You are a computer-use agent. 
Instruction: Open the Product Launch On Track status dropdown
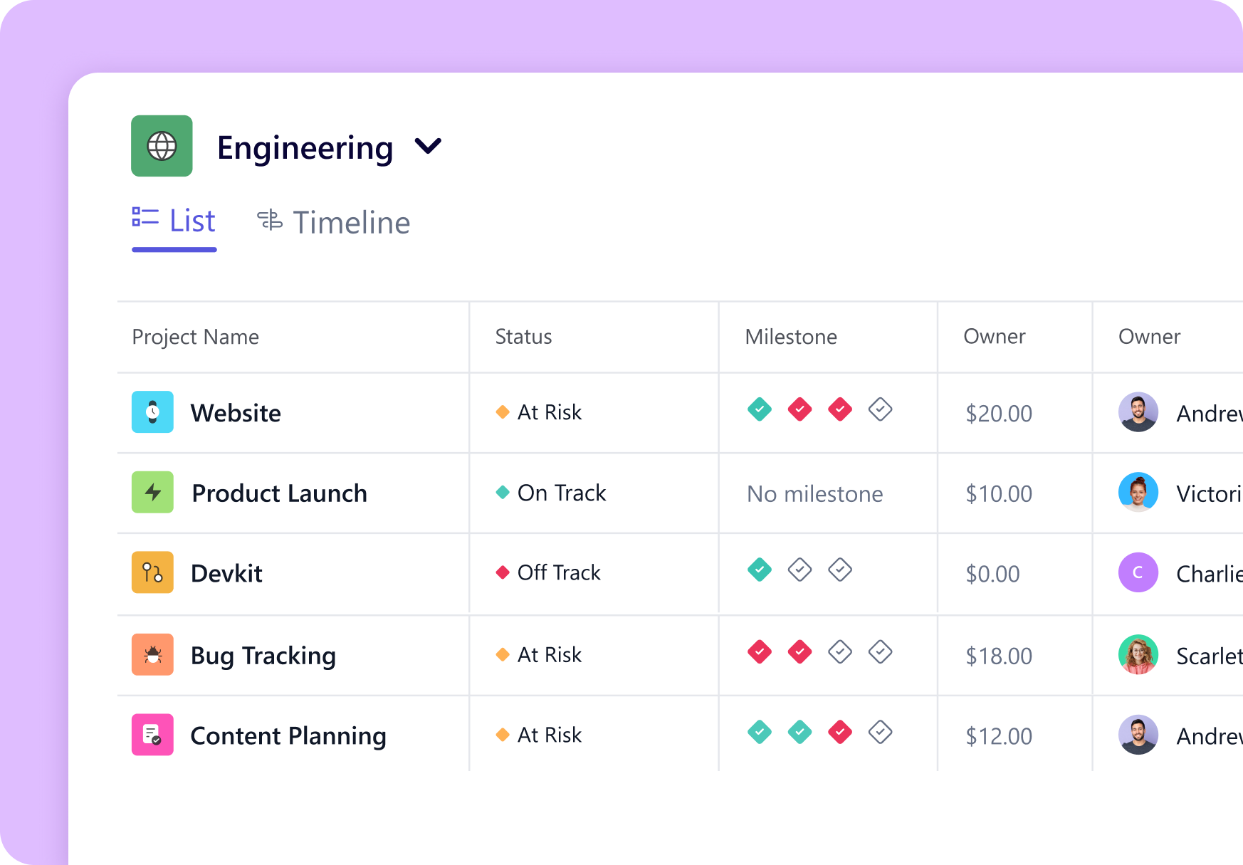(x=552, y=493)
